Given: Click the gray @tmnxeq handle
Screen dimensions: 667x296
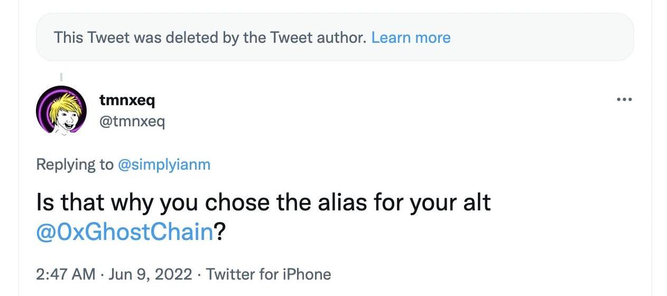Looking at the screenshot, I should (132, 122).
